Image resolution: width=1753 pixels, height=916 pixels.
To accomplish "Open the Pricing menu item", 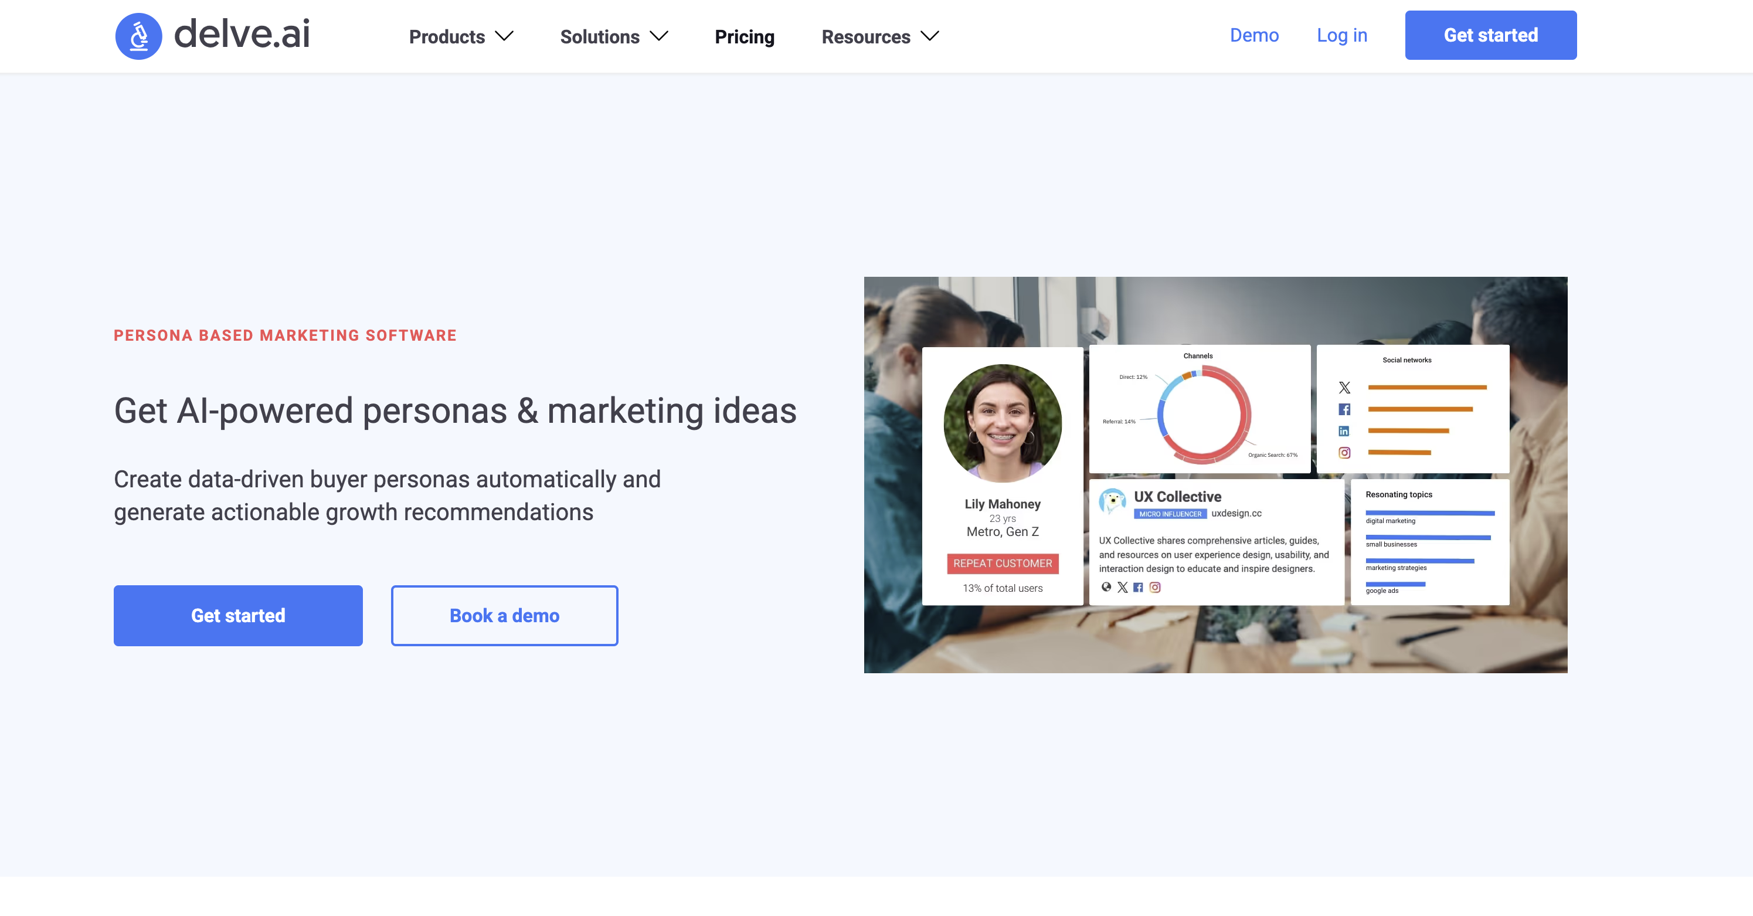I will [x=745, y=37].
